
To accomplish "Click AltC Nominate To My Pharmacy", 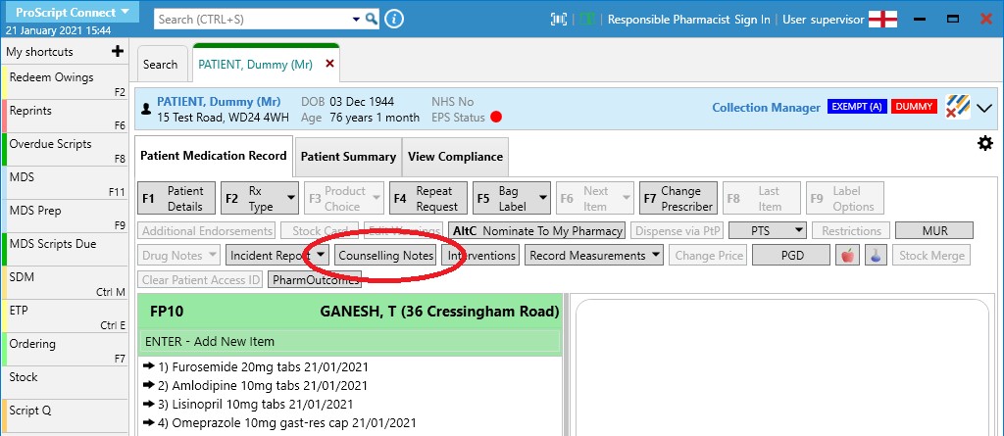I will (537, 230).
